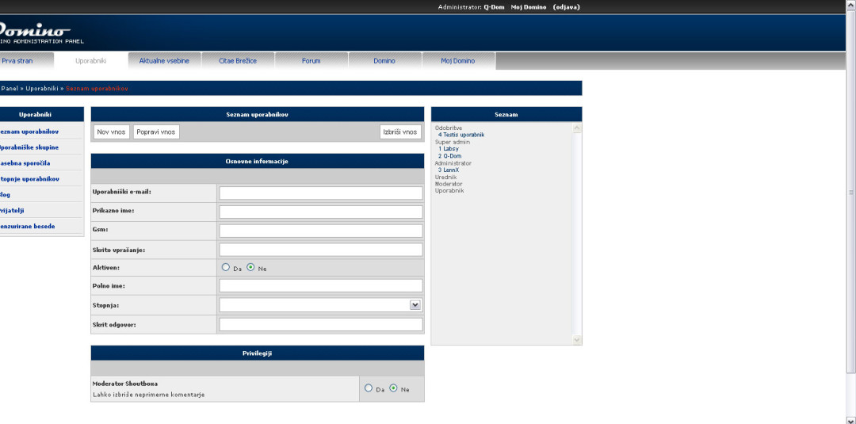This screenshot has height=424, width=856.
Task: Pick 'LennX' from the Administrator group
Action: tap(450, 170)
